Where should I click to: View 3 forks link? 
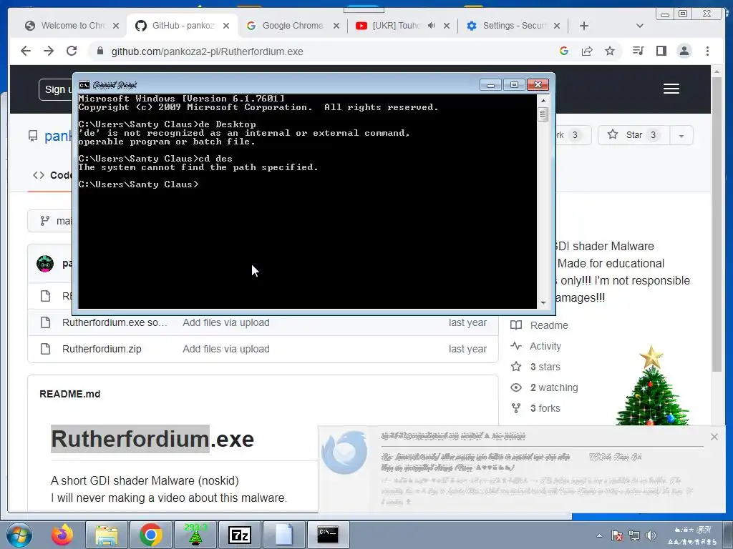click(545, 408)
